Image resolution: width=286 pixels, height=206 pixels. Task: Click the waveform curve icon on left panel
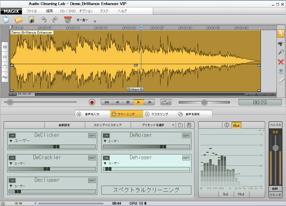pyautogui.click(x=5, y=77)
